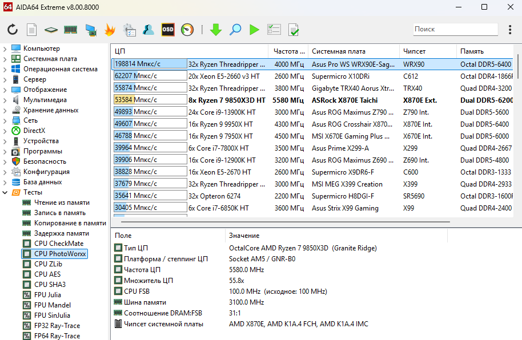Open Запись в память benchmark
Screen dimensions: 522x340
click(60, 213)
